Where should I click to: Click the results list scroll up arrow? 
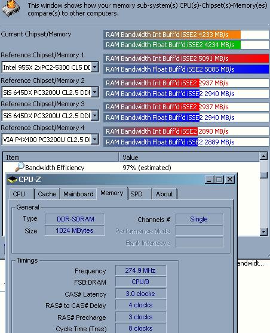pyautogui.click(x=263, y=156)
